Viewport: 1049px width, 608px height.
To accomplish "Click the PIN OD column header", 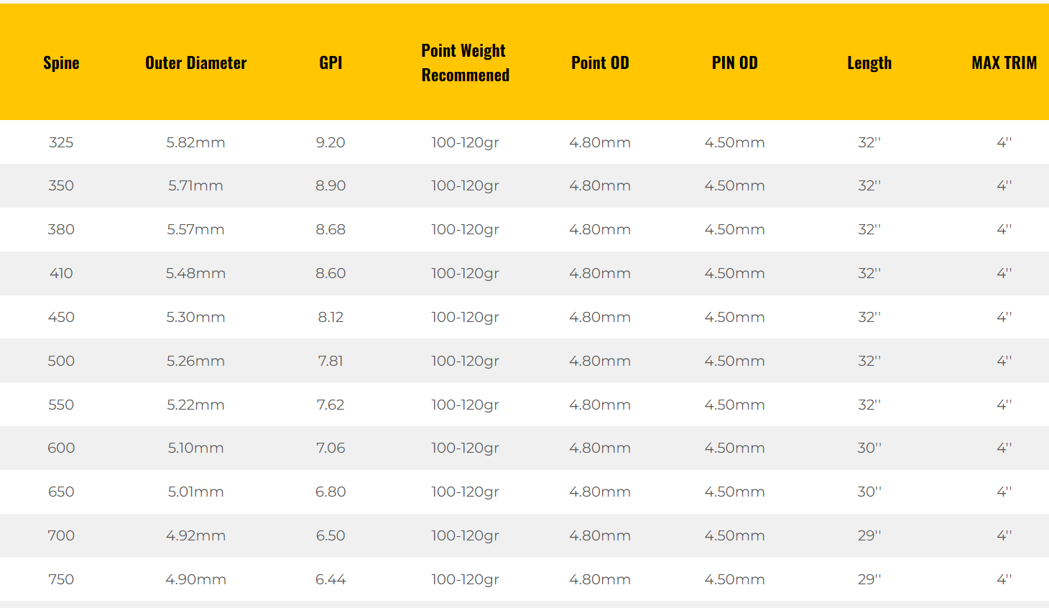I will [x=734, y=63].
